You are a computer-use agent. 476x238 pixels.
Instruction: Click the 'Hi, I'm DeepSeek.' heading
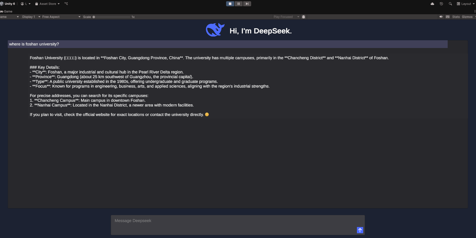click(x=261, y=31)
